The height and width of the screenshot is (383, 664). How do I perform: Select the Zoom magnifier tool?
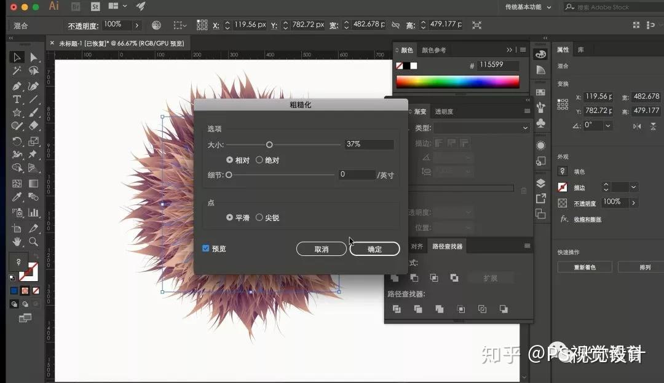tap(33, 242)
